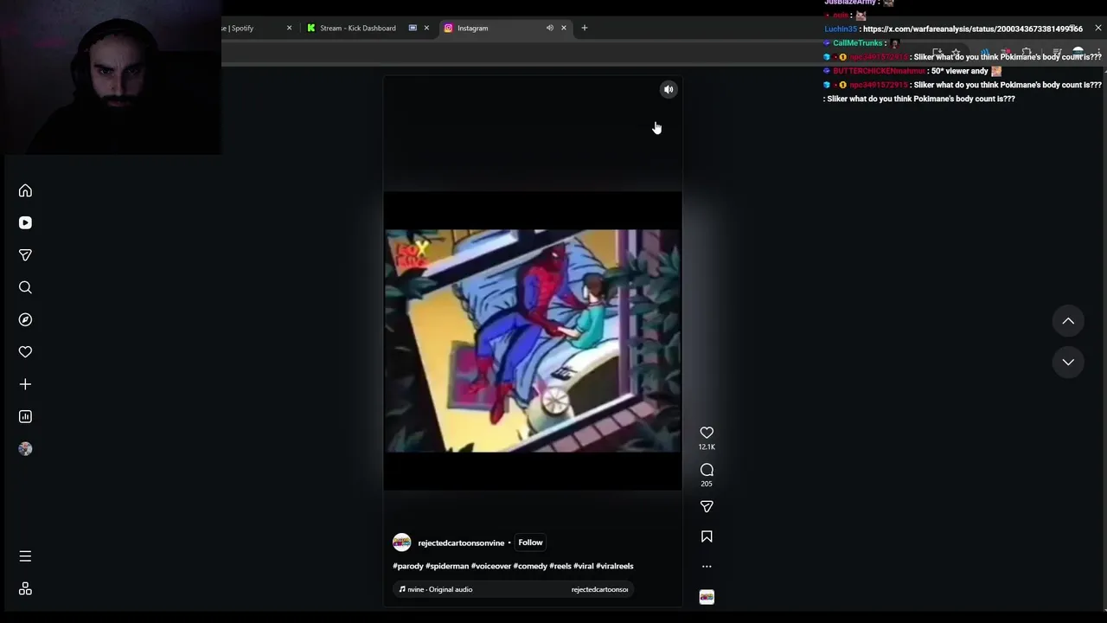The height and width of the screenshot is (623, 1107).
Task: Go to previous reel with up chevron
Action: (1068, 321)
